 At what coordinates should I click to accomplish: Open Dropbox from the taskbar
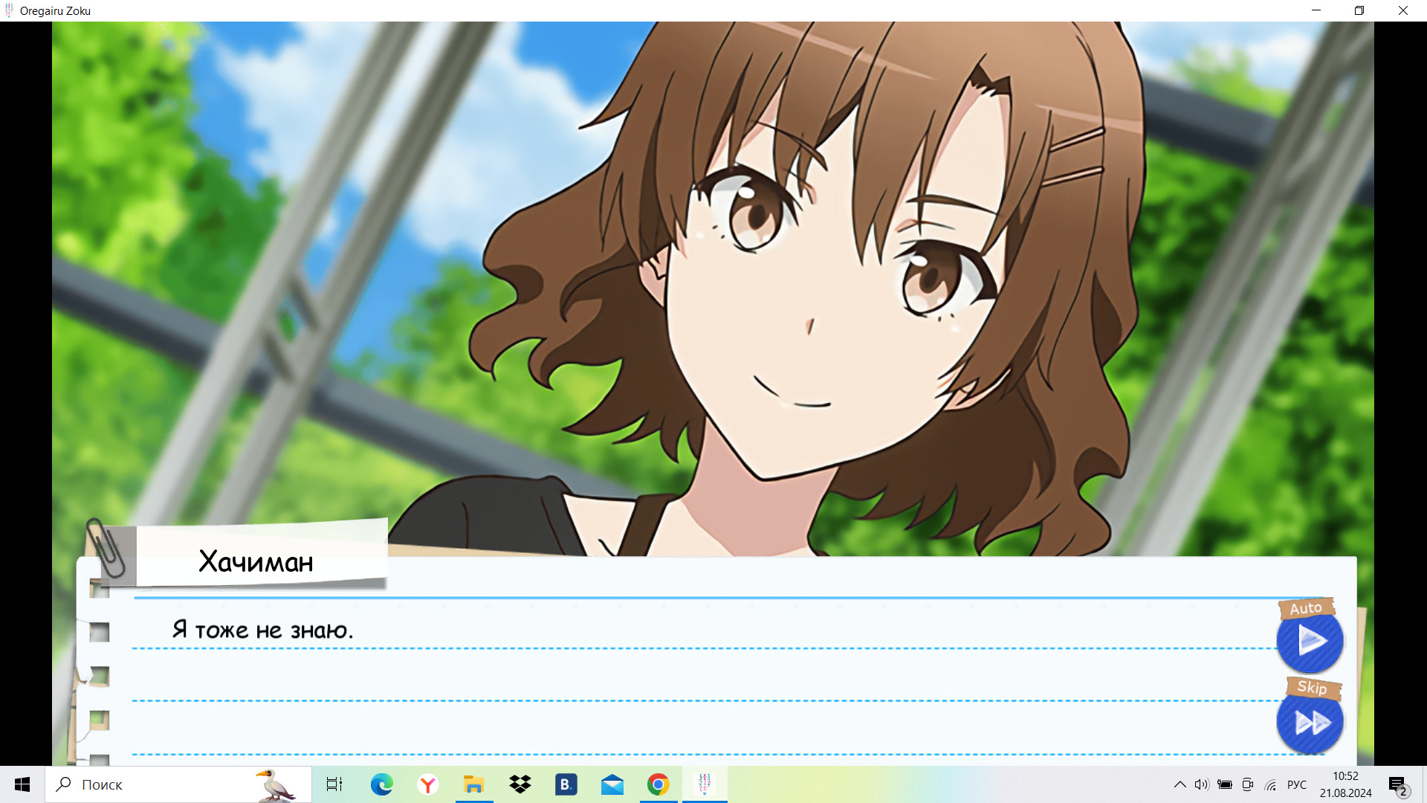[520, 784]
